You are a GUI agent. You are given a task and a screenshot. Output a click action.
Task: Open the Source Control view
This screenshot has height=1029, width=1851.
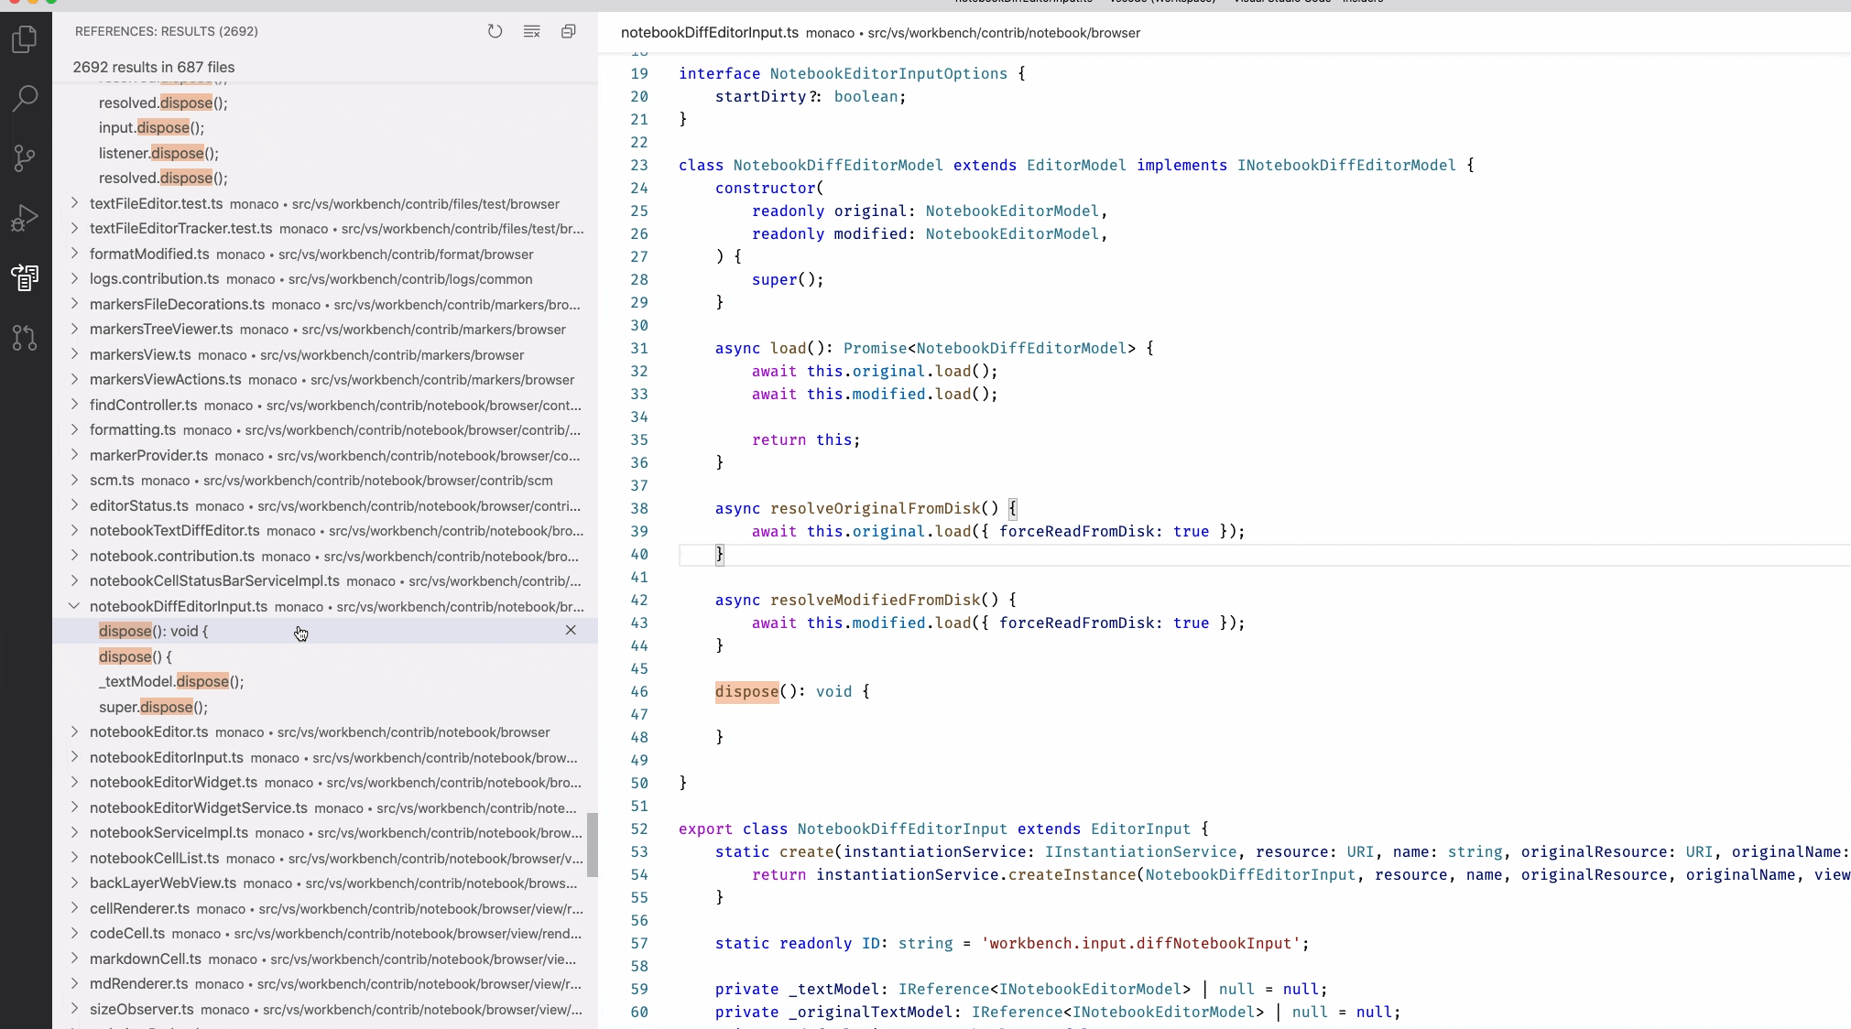[25, 158]
